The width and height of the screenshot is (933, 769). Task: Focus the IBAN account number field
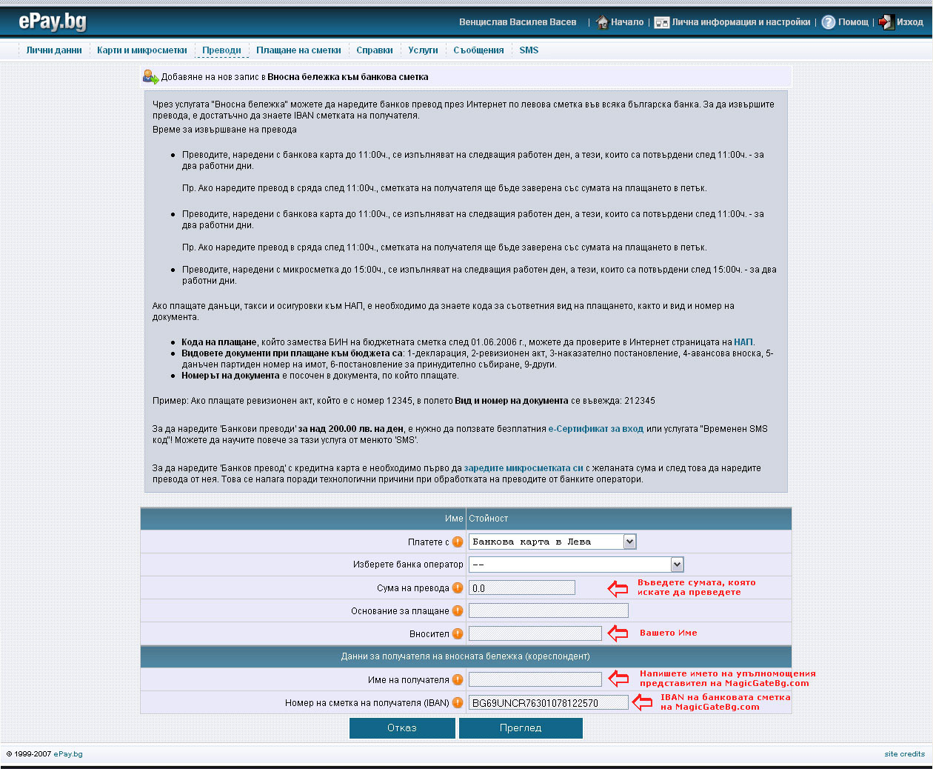click(x=549, y=702)
